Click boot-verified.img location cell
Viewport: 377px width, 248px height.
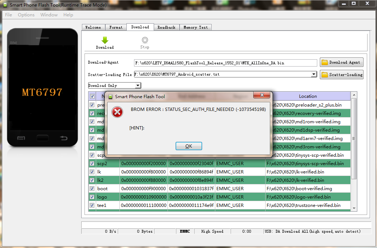click(x=308, y=188)
